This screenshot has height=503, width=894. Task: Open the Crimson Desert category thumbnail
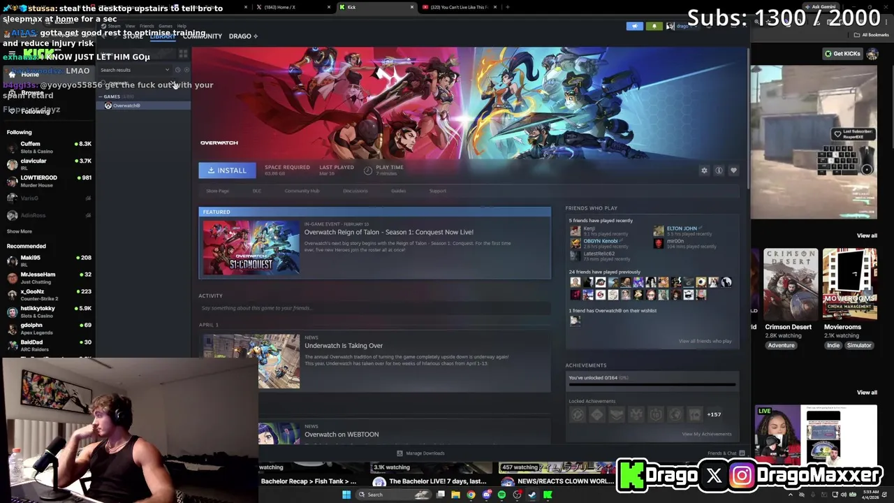pyautogui.click(x=790, y=284)
